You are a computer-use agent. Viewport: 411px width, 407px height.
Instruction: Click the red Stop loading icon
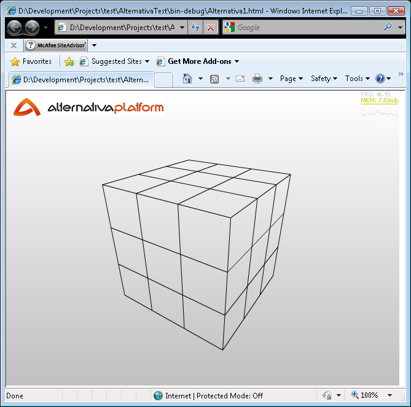211,27
